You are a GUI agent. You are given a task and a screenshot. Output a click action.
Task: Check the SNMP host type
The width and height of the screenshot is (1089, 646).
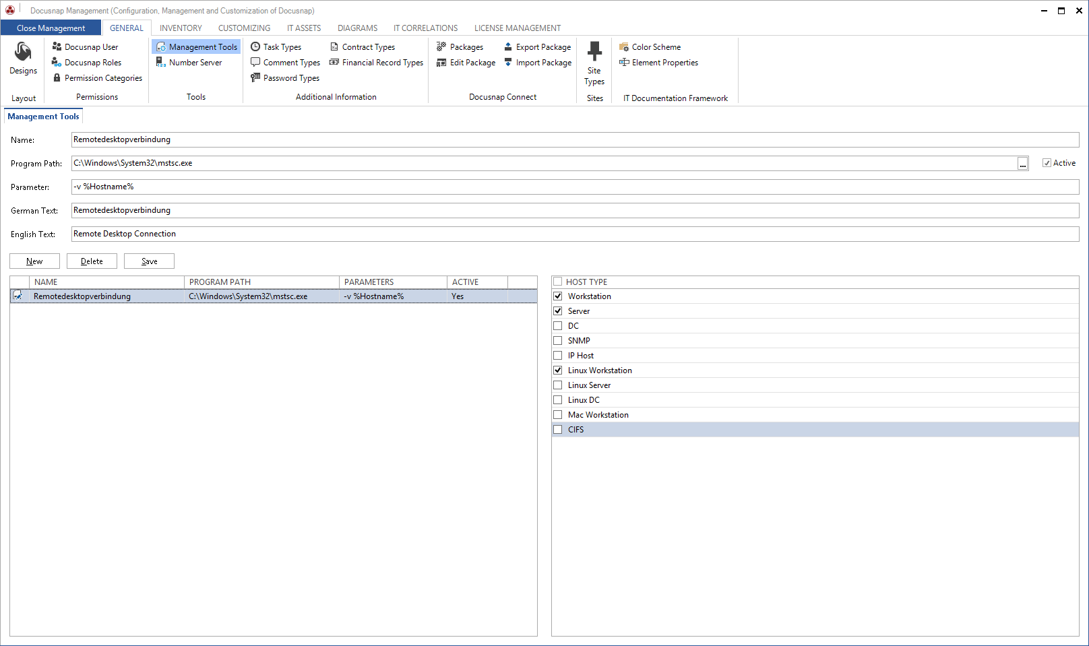(x=558, y=341)
